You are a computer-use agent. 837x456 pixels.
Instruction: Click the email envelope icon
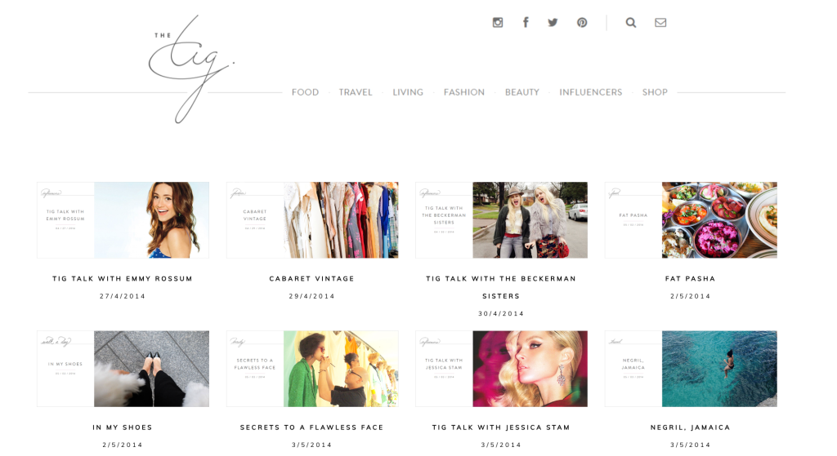click(660, 22)
